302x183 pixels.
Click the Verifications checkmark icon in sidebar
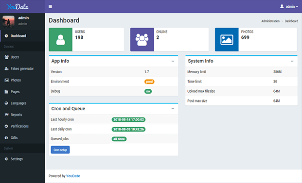pos(6,126)
